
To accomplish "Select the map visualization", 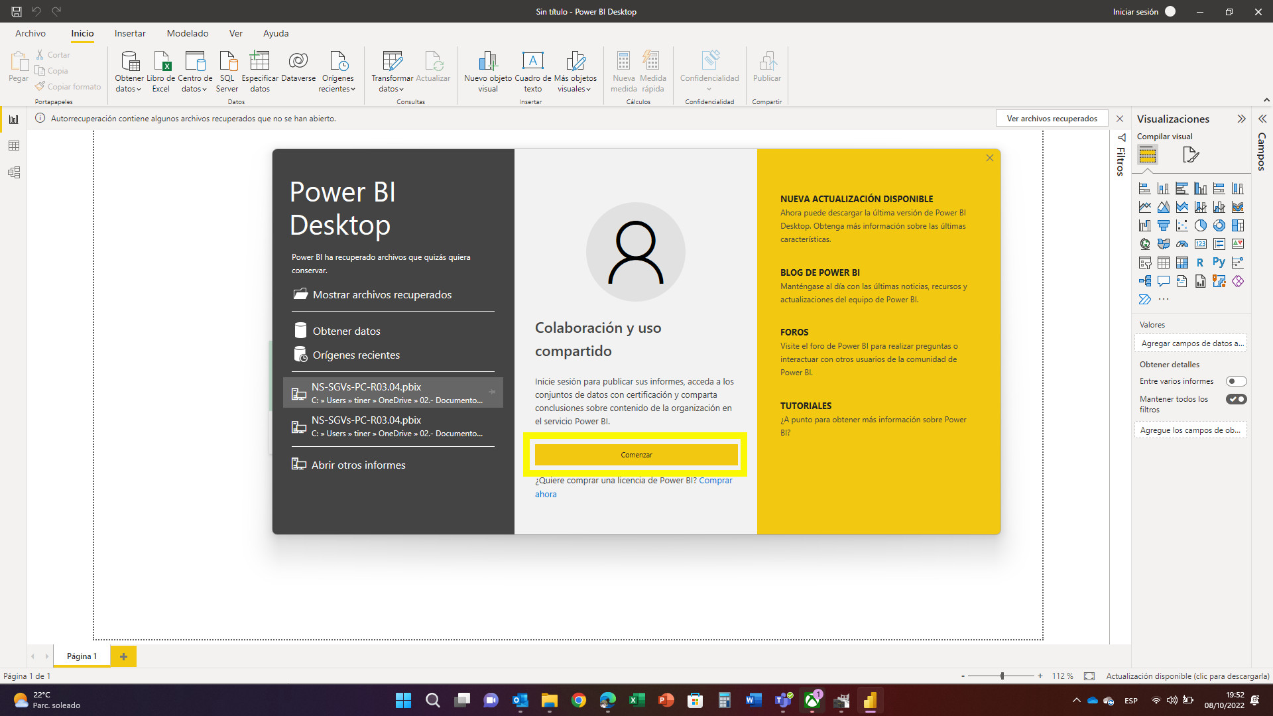I will [1145, 244].
